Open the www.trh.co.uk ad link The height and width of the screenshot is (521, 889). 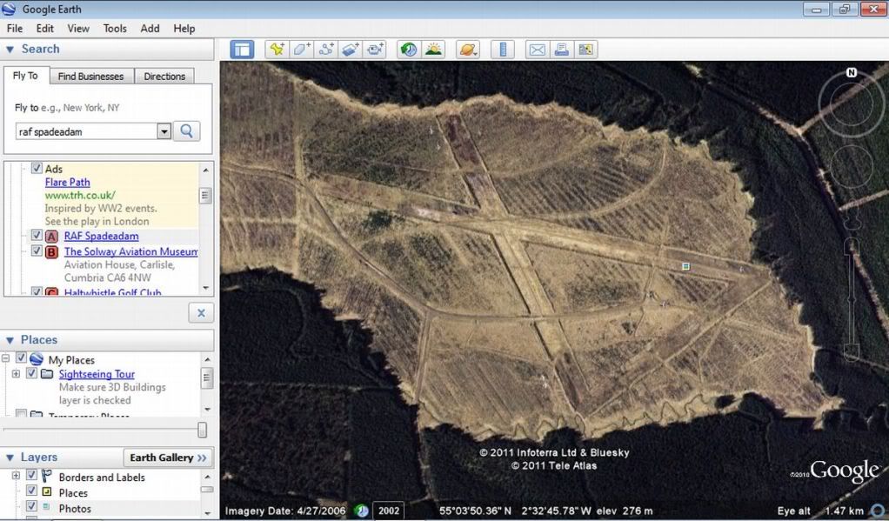click(x=80, y=195)
